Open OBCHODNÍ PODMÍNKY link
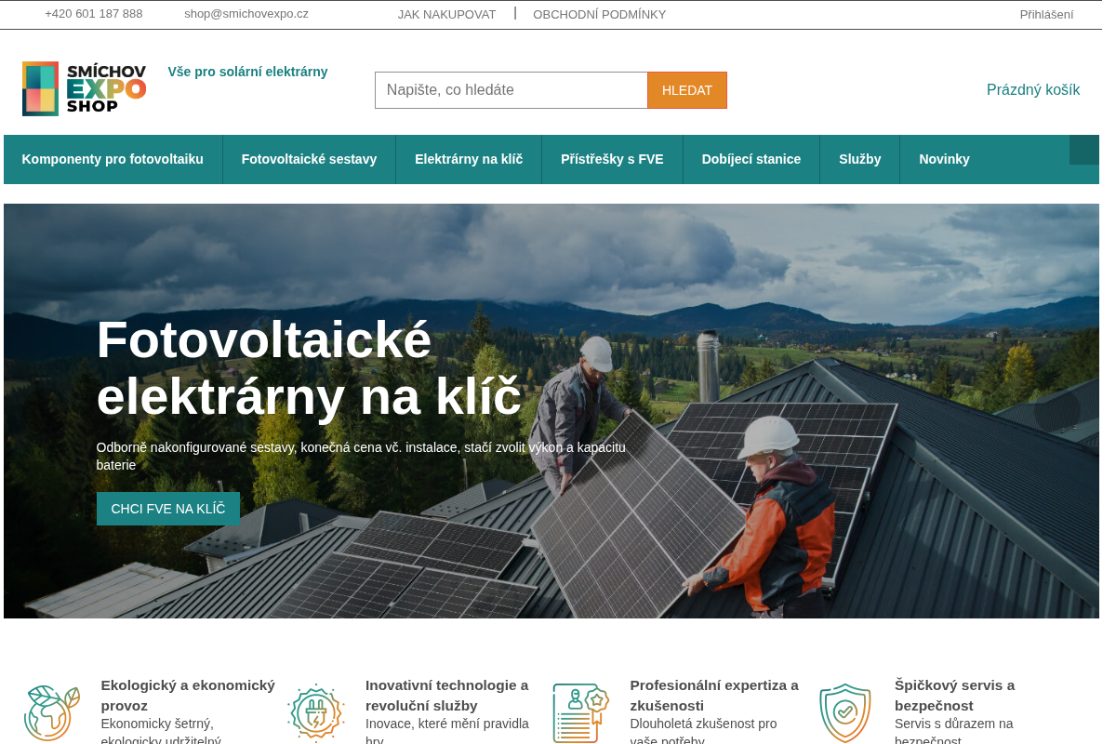Screen dimensions: 1116x744 600,14
